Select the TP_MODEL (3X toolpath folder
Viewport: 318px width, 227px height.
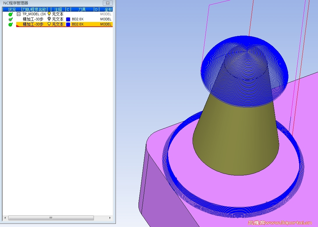[34, 14]
